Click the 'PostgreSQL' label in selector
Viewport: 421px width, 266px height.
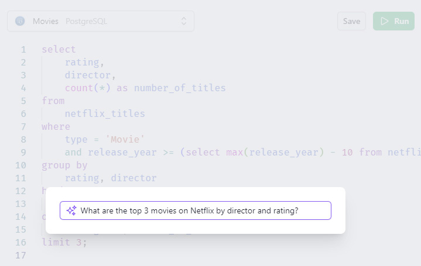click(86, 21)
